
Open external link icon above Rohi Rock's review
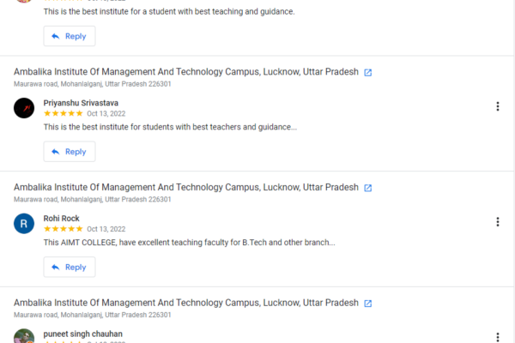[x=368, y=188]
